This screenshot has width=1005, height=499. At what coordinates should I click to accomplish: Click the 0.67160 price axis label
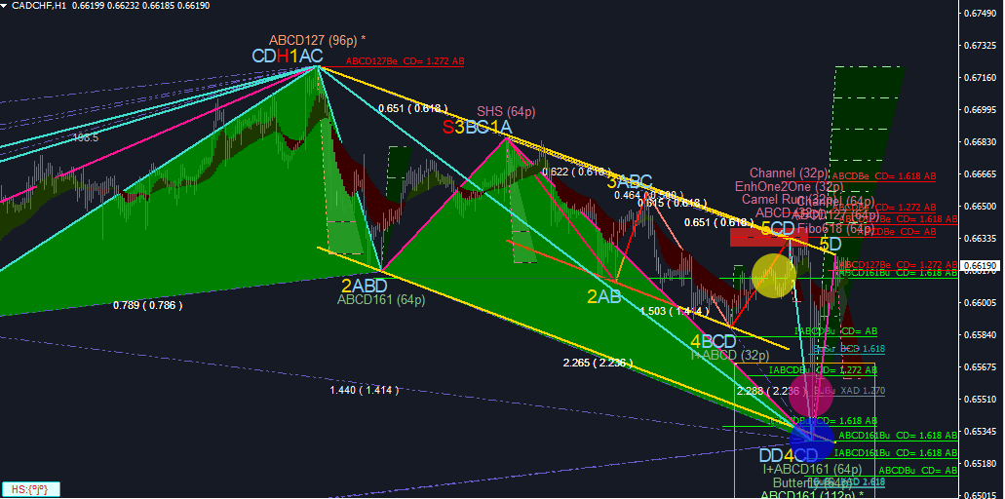tap(981, 78)
